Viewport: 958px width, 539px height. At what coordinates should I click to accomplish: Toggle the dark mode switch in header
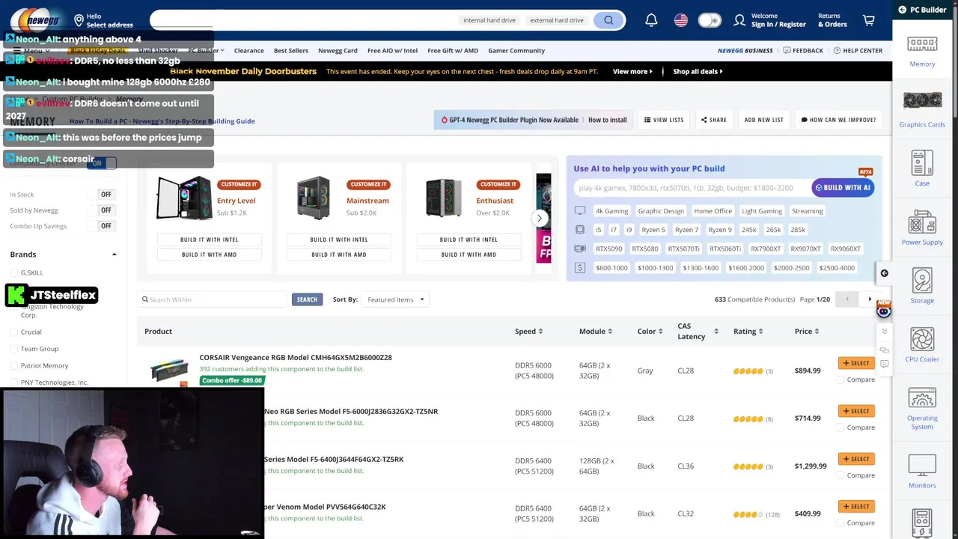(x=709, y=20)
